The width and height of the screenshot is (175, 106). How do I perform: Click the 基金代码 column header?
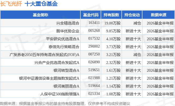click(91, 15)
